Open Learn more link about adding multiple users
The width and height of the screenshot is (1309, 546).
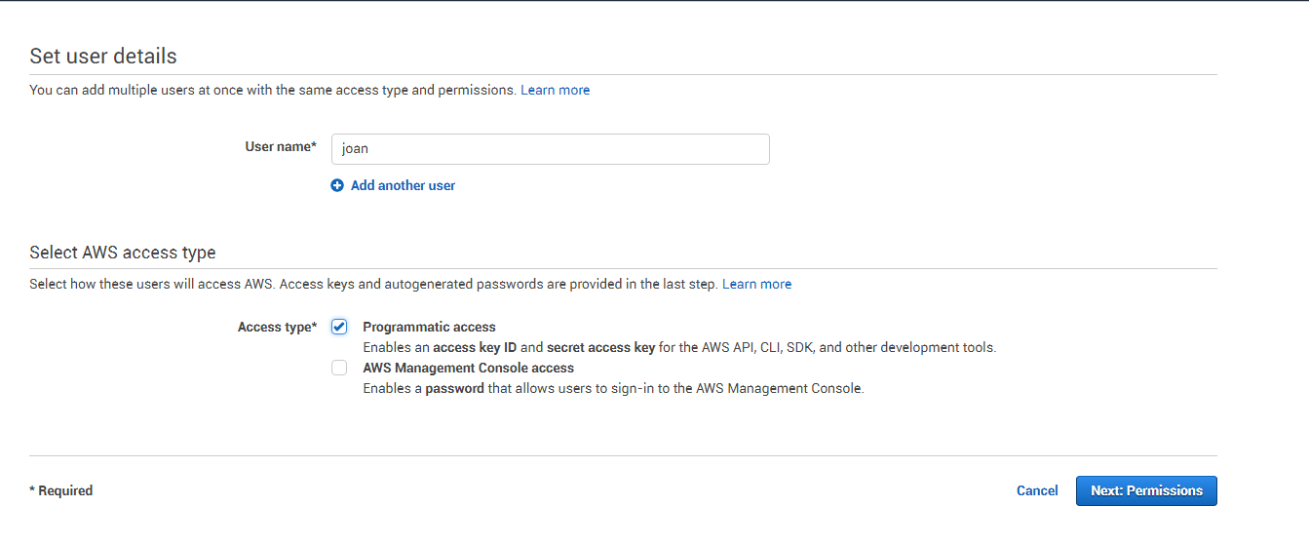pyautogui.click(x=556, y=90)
